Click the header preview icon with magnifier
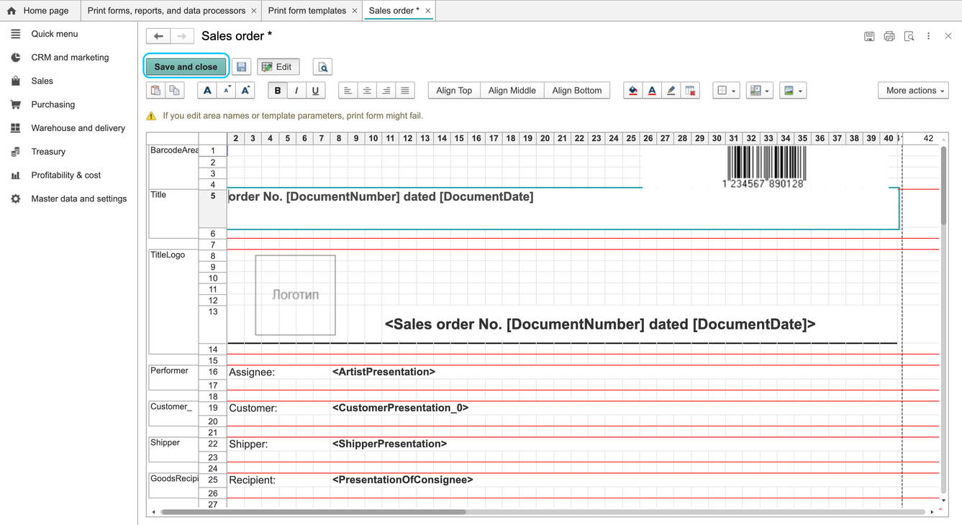 coord(909,36)
